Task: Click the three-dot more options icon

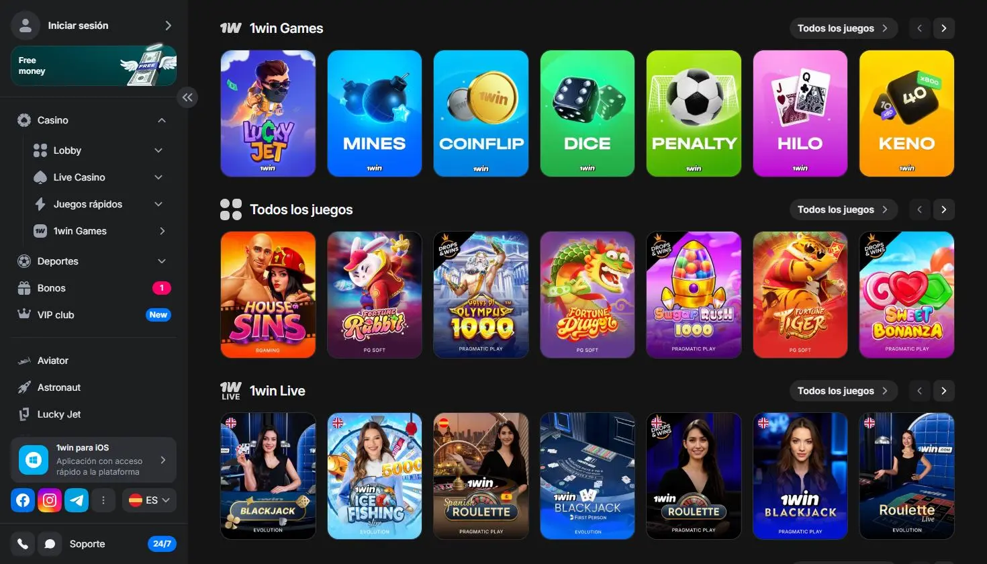Action: pos(103,500)
